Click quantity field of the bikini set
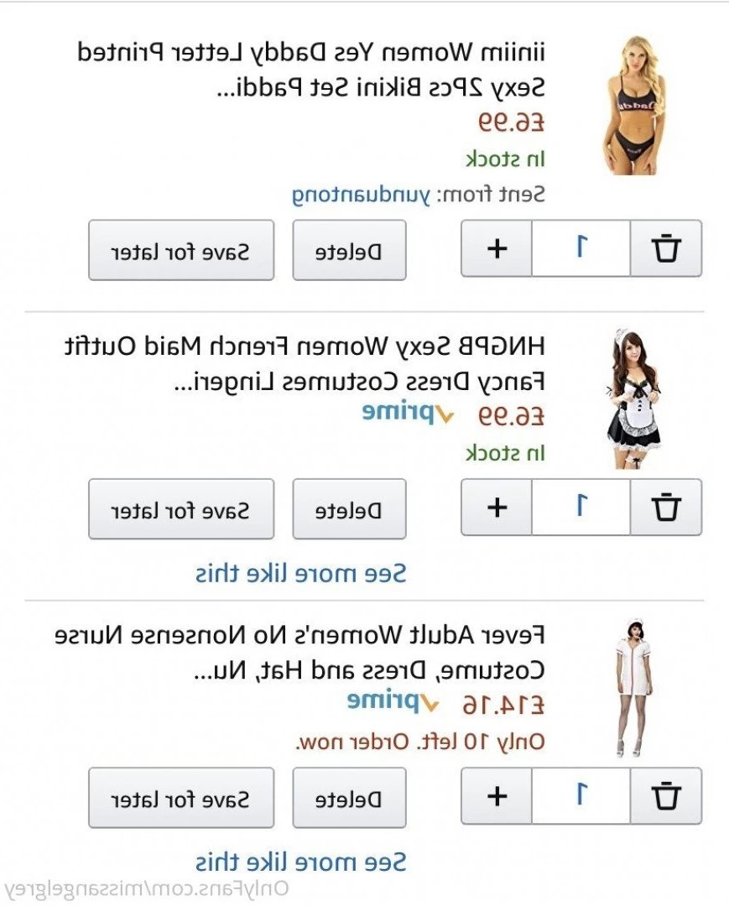 (x=581, y=248)
